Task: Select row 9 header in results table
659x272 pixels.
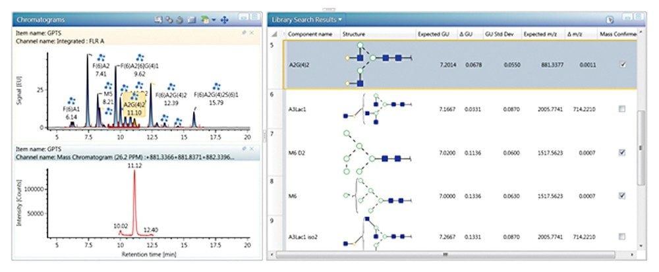Action: click(275, 233)
